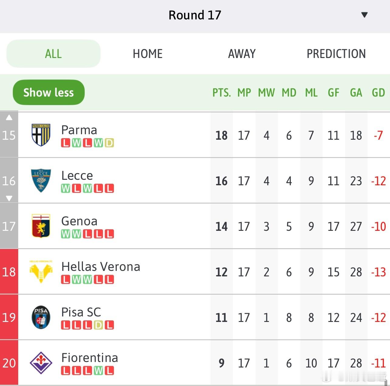Select the ALL standings tab
The width and height of the screenshot is (390, 386).
point(53,54)
